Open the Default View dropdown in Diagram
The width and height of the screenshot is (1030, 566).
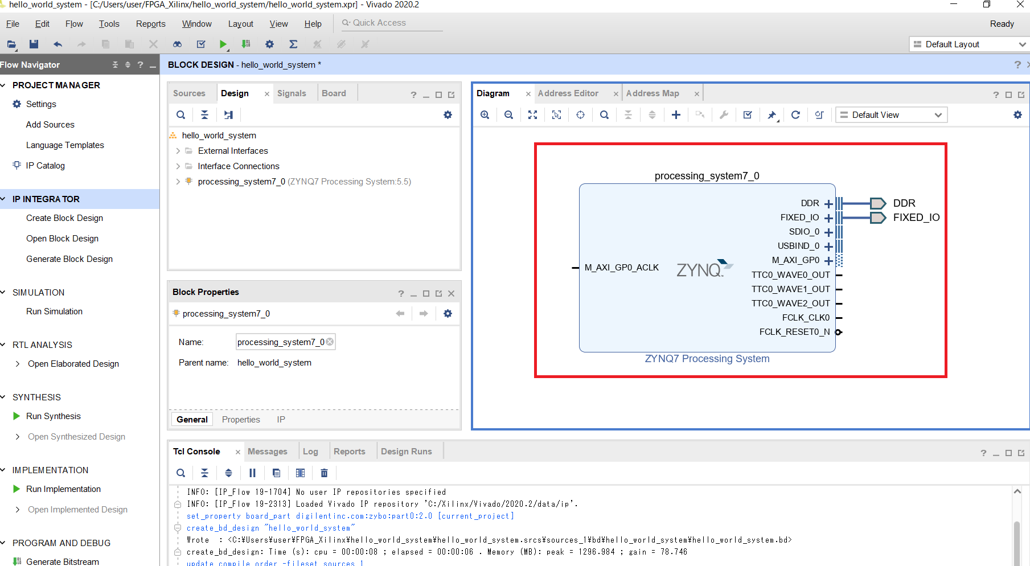[x=891, y=115]
